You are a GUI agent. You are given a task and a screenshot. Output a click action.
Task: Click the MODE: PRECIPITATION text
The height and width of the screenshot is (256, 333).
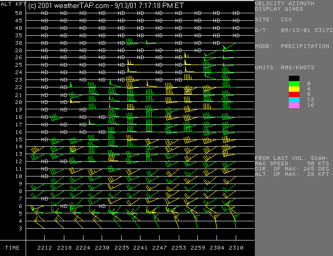292,46
